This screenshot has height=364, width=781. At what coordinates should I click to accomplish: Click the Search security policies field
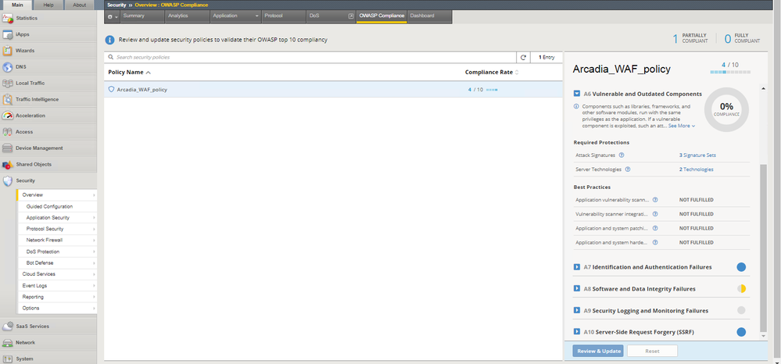pos(310,57)
